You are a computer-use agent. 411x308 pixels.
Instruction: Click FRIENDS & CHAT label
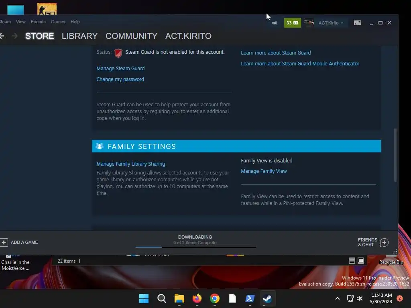[x=368, y=243]
